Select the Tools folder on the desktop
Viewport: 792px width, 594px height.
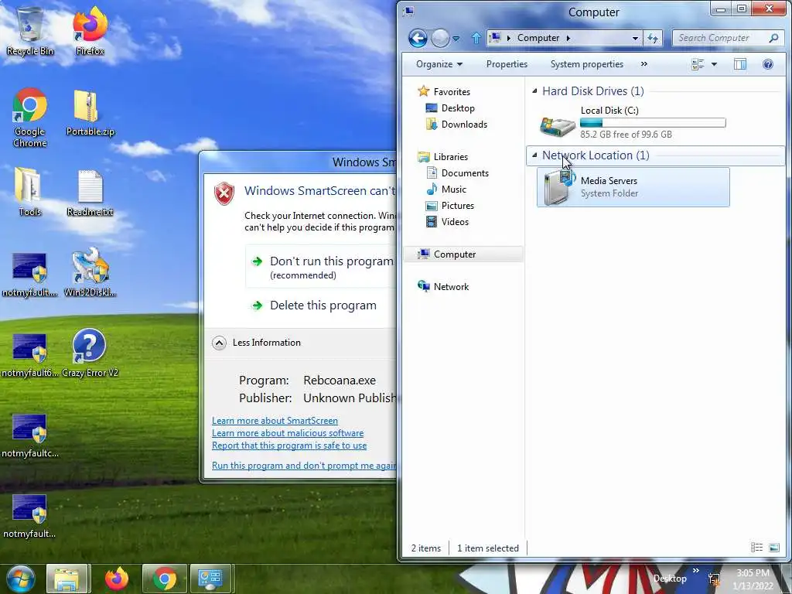(30, 193)
